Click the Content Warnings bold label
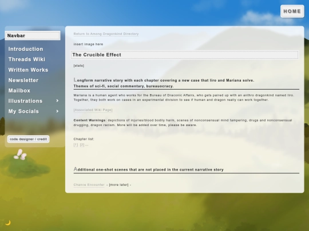Screen dimensions: 309x231 [90, 120]
